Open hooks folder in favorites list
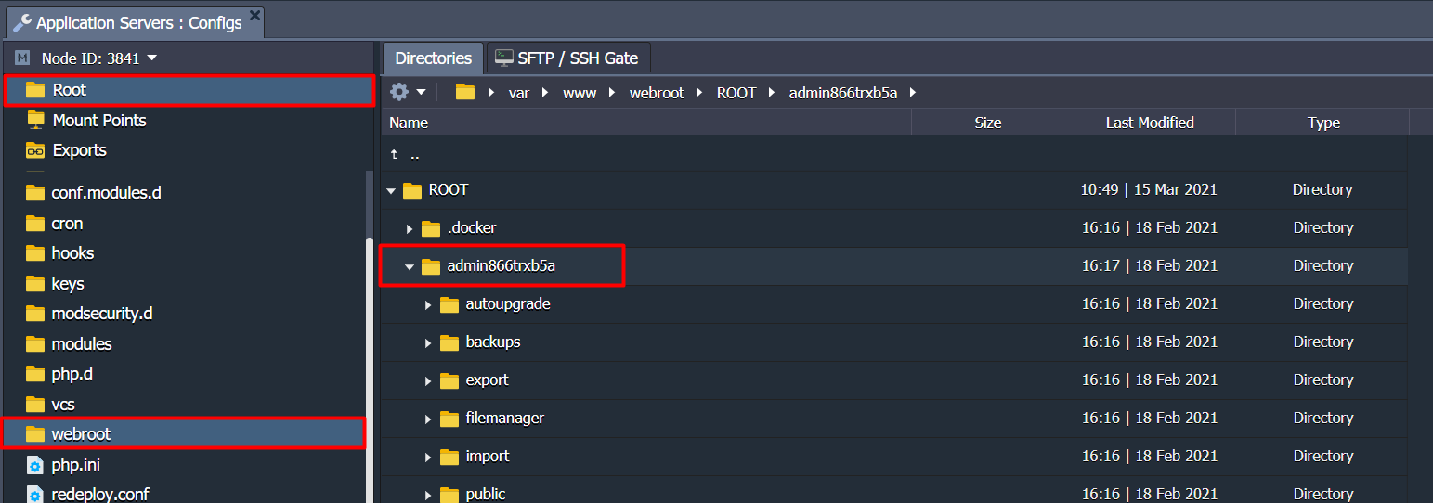This screenshot has height=503, width=1433. [72, 253]
